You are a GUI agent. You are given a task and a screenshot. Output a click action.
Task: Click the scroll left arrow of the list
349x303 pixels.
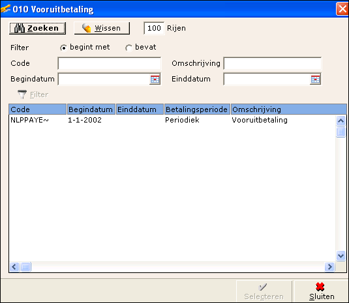14,267
